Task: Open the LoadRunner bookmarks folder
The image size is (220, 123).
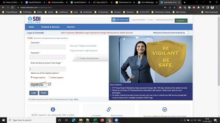Action: (62, 12)
